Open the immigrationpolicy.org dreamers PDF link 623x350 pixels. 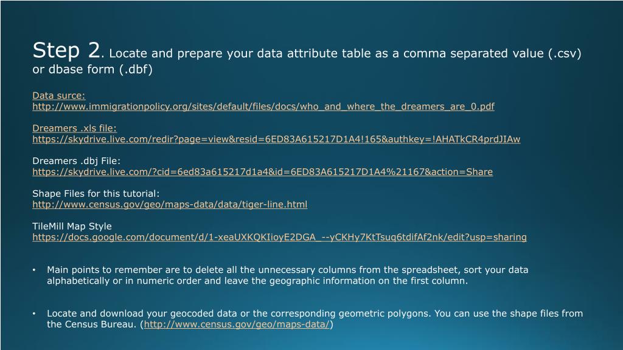(x=263, y=106)
